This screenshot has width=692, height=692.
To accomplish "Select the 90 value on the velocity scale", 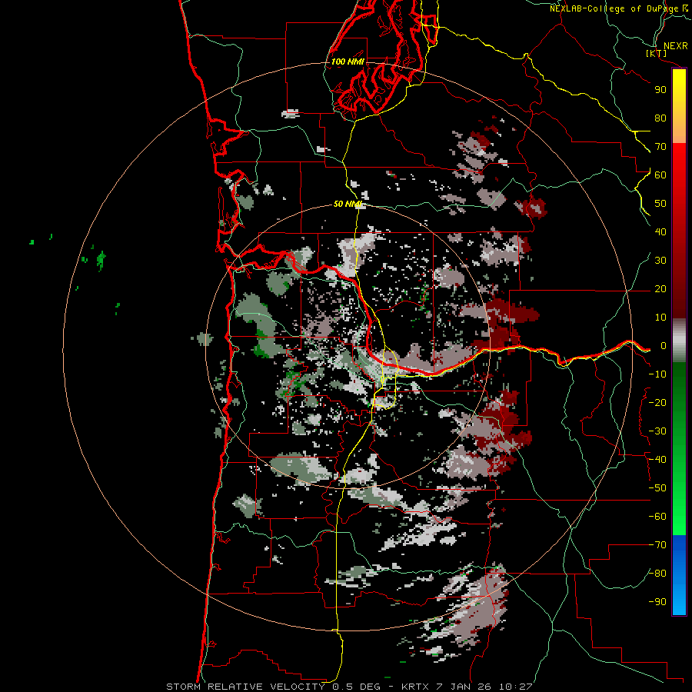I will click(x=660, y=90).
